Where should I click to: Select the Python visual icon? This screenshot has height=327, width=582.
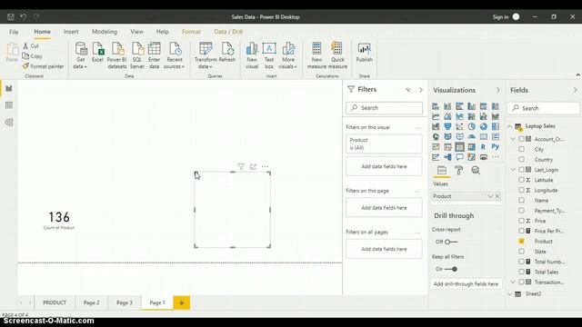[x=495, y=147]
